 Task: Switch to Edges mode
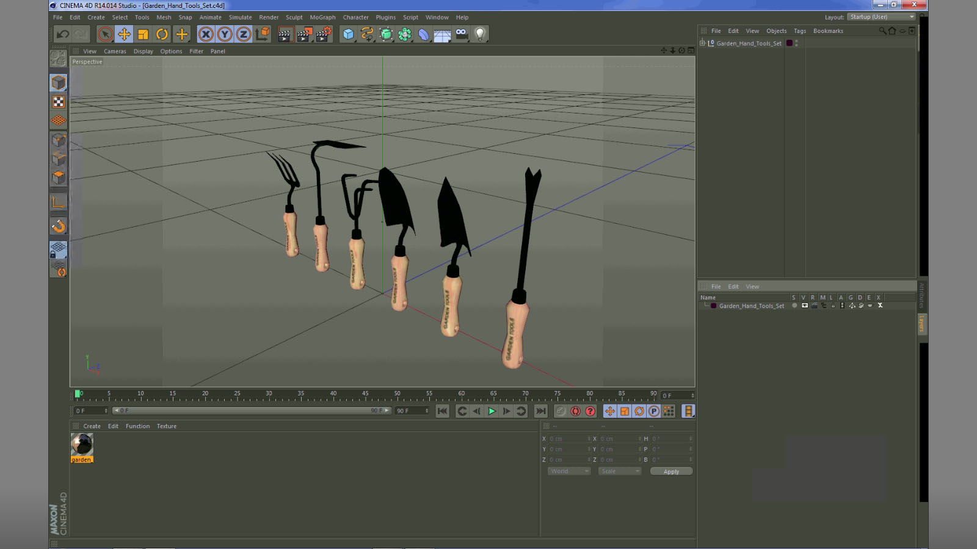[x=59, y=159]
